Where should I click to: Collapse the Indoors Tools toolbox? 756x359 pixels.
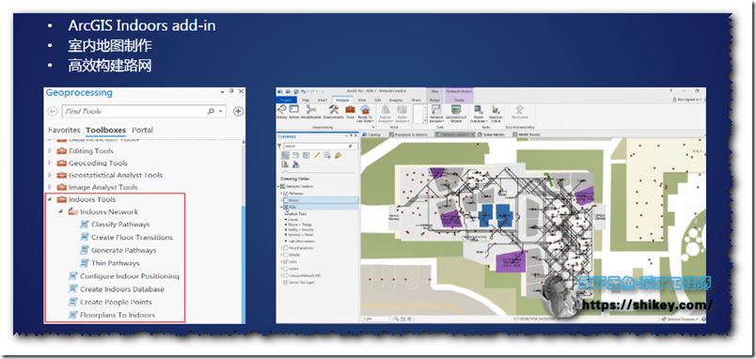click(x=49, y=199)
